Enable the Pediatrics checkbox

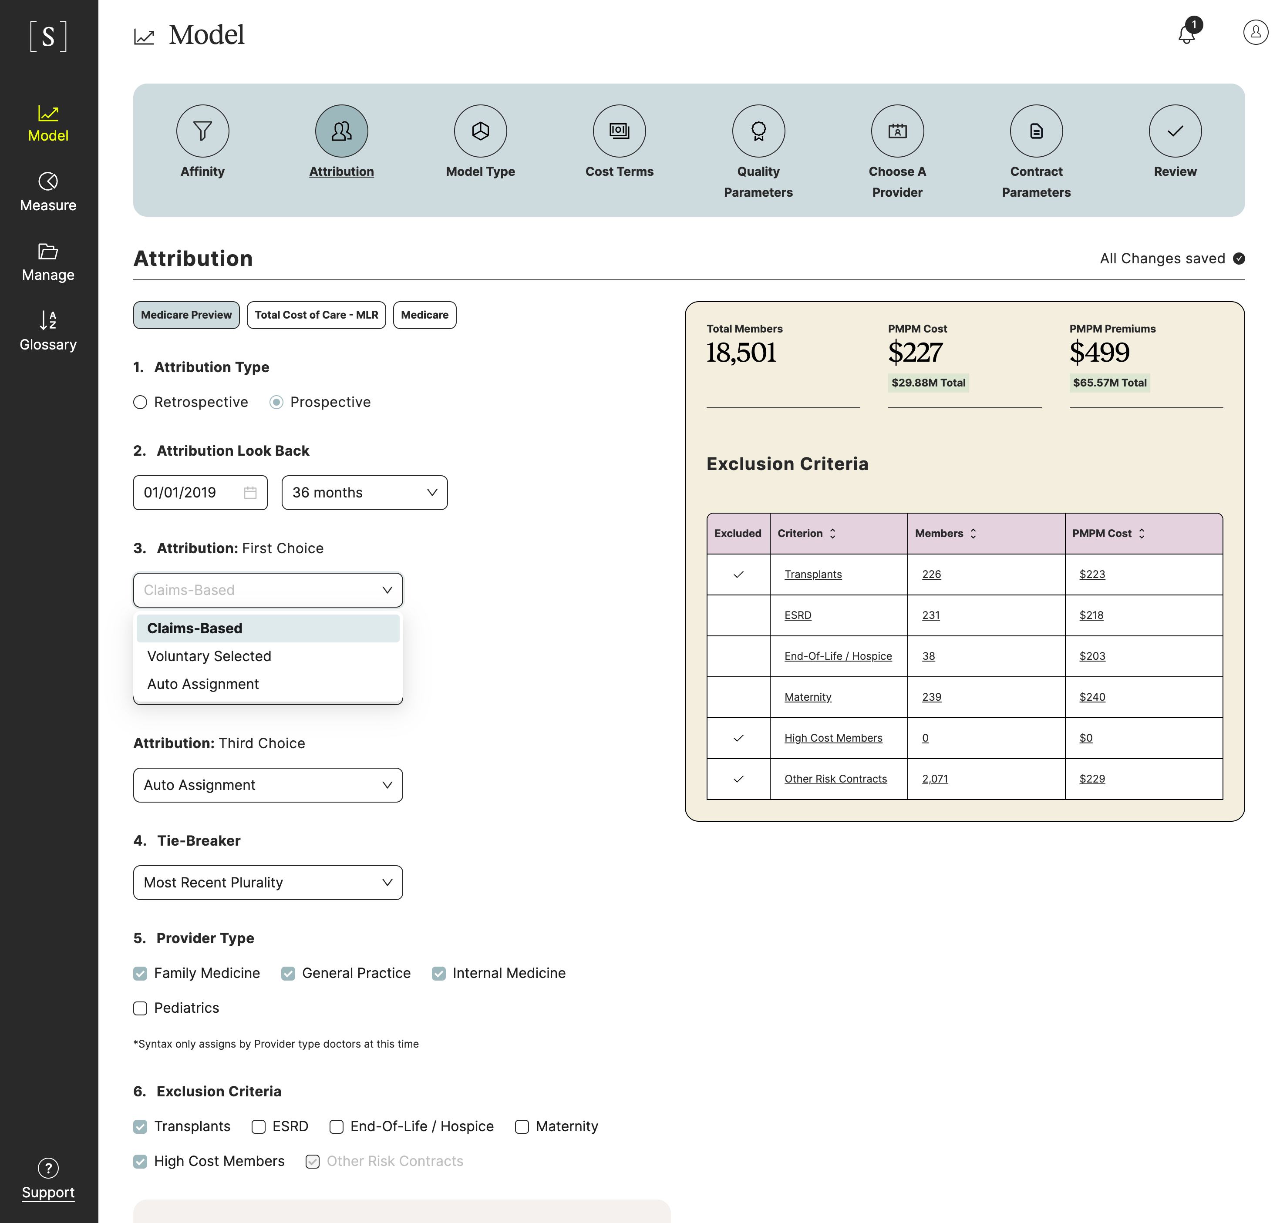point(140,1008)
